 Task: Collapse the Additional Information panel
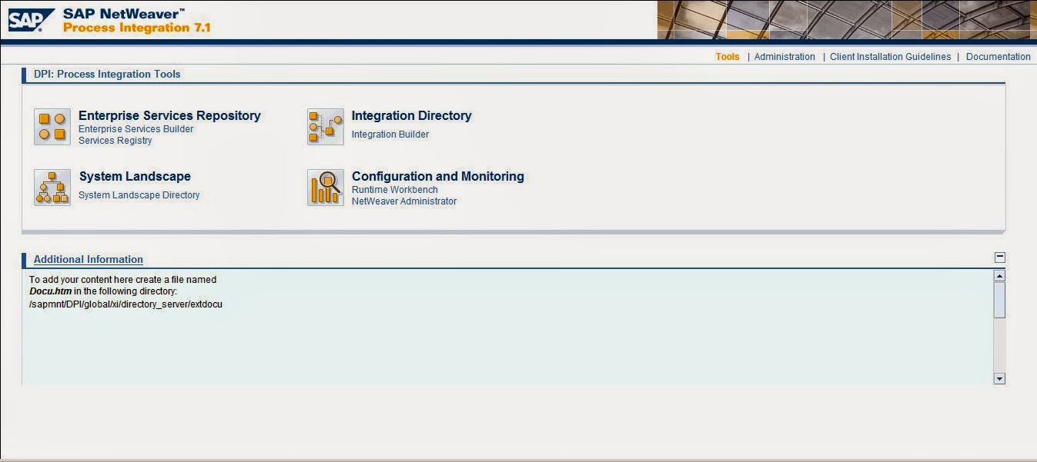click(999, 258)
